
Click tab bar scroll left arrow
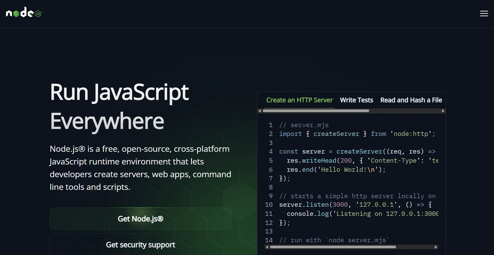(x=260, y=111)
